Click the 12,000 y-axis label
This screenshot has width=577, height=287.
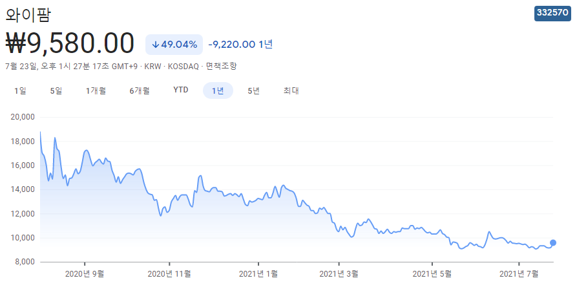23,214
